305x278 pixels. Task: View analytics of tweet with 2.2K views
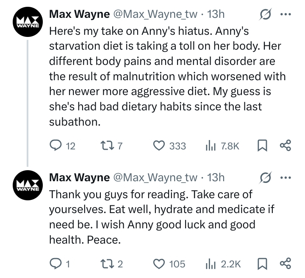[x=211, y=264]
